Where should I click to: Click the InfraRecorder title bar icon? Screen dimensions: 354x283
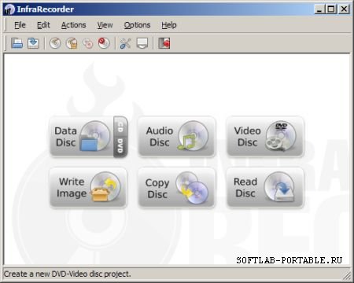[9, 9]
